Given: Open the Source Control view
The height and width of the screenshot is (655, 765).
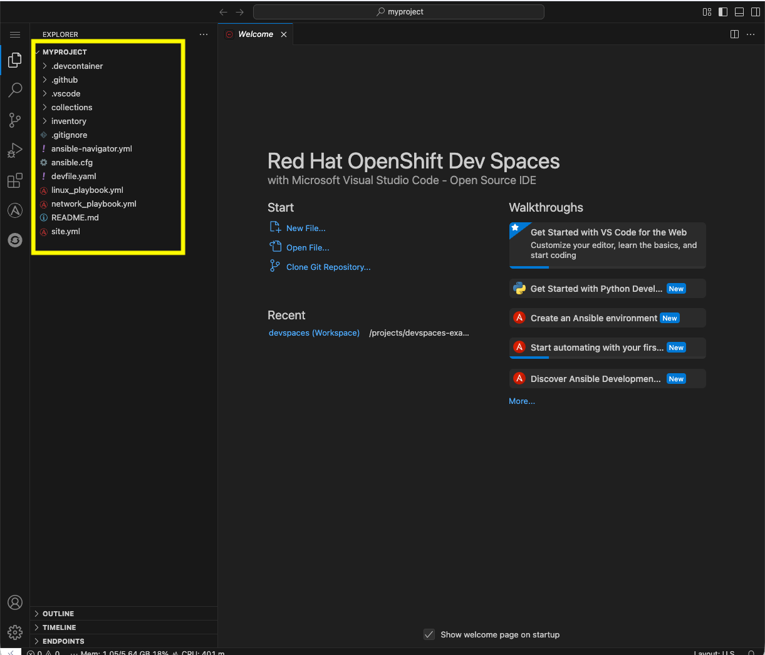Looking at the screenshot, I should pyautogui.click(x=15, y=120).
